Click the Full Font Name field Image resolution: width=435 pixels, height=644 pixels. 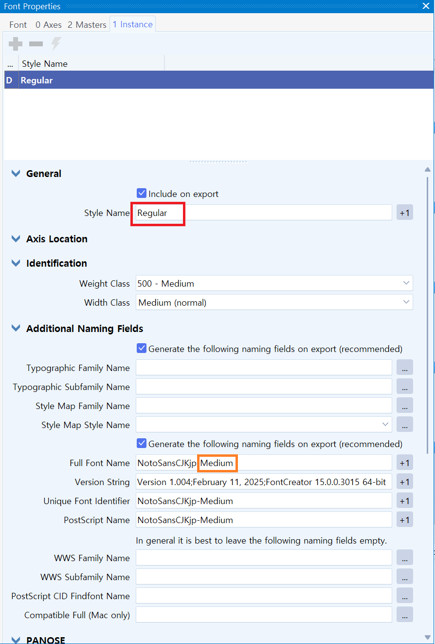(x=264, y=463)
